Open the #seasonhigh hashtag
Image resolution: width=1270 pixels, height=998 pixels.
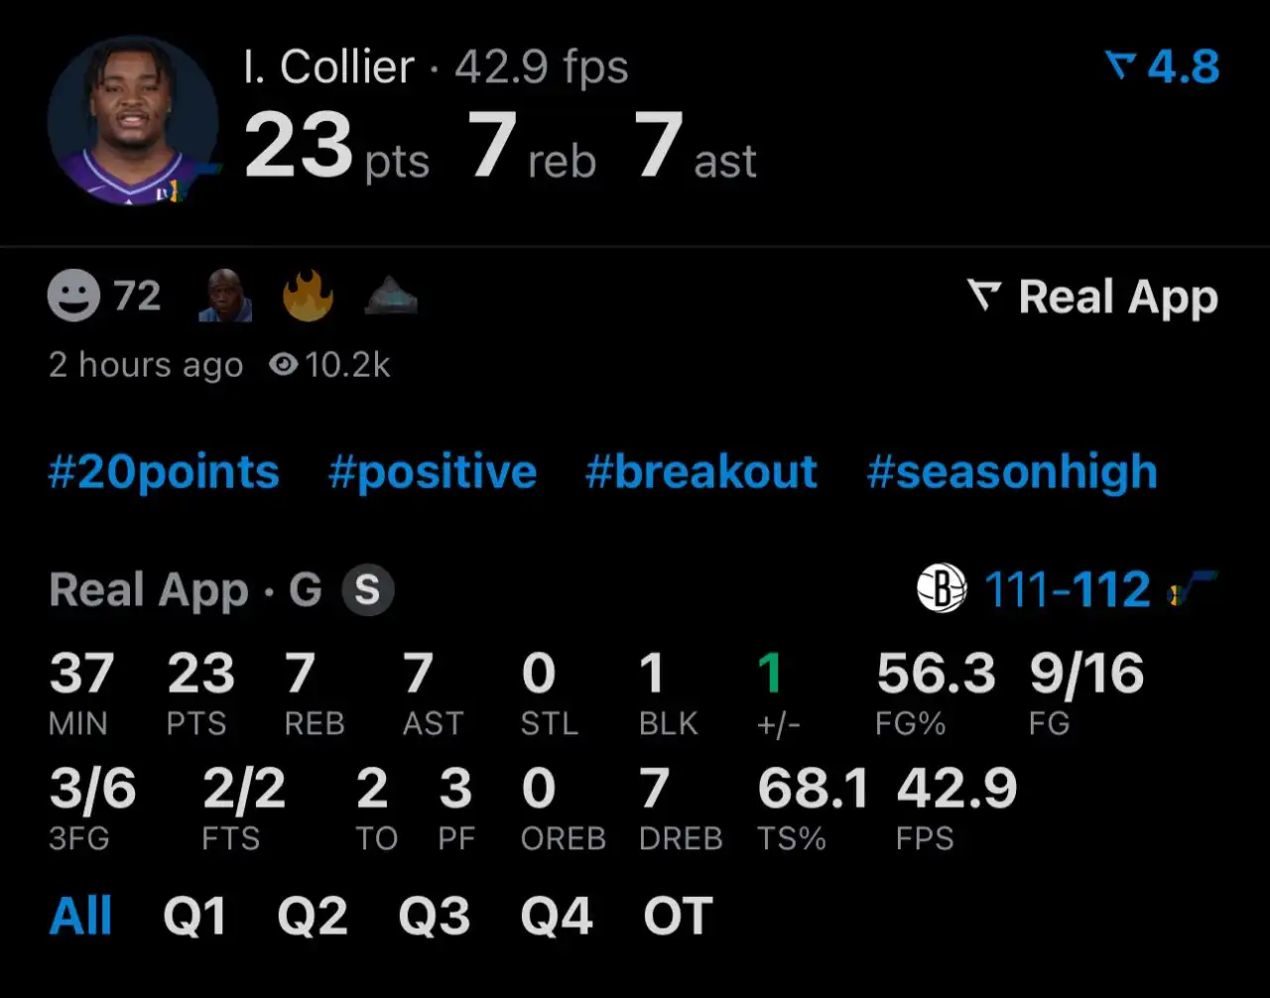click(1012, 472)
